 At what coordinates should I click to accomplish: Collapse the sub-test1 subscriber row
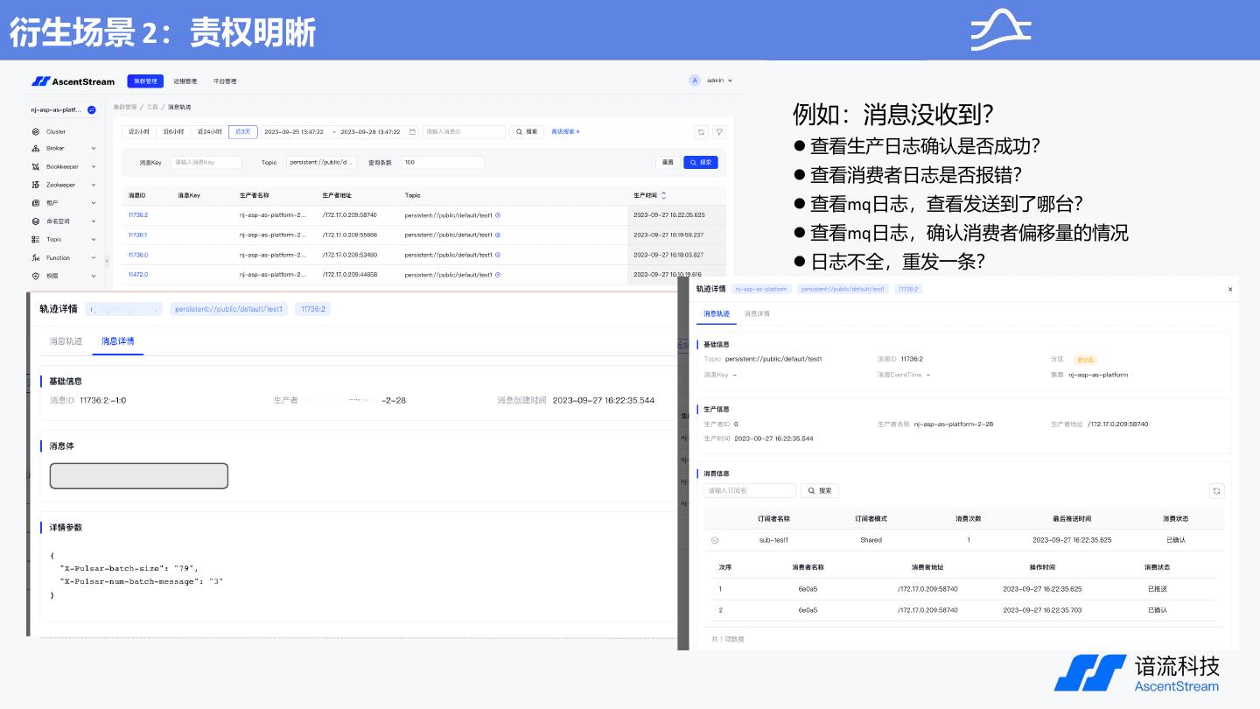(x=715, y=540)
